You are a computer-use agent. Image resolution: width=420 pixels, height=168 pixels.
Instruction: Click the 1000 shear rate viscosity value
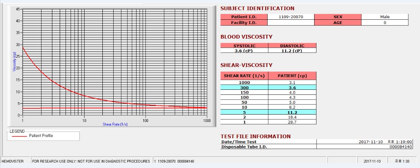292,82
